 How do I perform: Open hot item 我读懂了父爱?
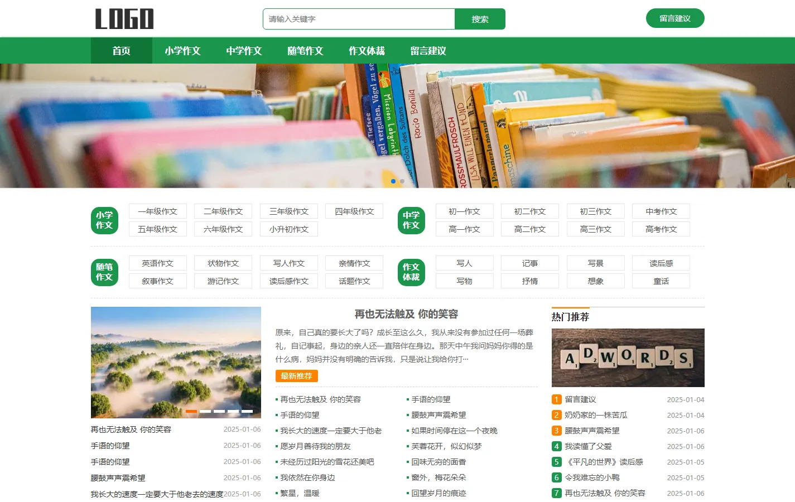588,446
